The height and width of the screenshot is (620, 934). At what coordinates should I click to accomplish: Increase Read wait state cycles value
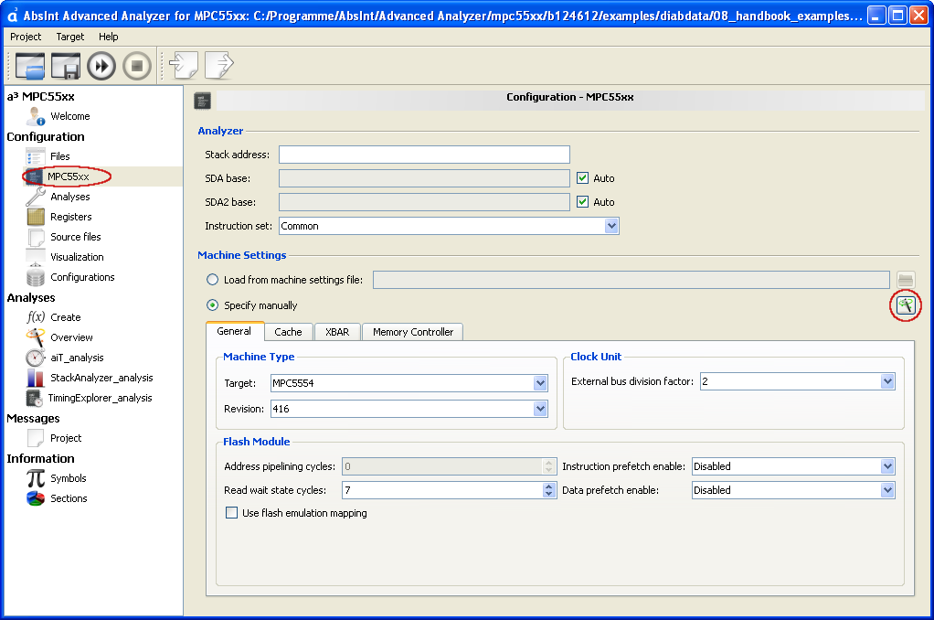point(548,486)
